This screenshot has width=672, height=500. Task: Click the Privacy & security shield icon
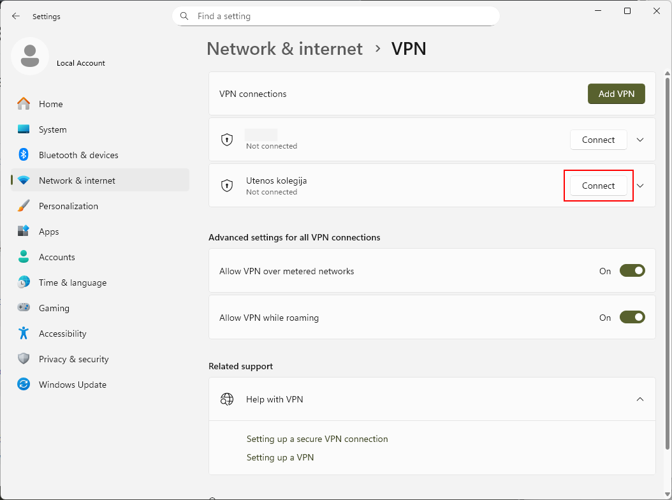[x=24, y=359]
